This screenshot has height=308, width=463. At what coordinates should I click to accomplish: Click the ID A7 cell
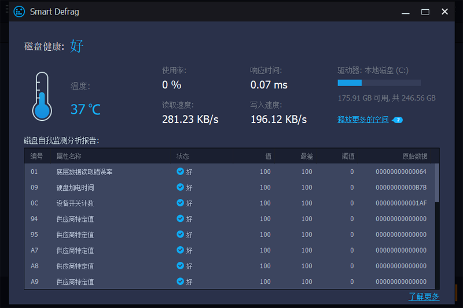tap(35, 250)
